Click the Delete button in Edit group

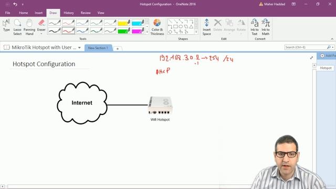point(218,25)
